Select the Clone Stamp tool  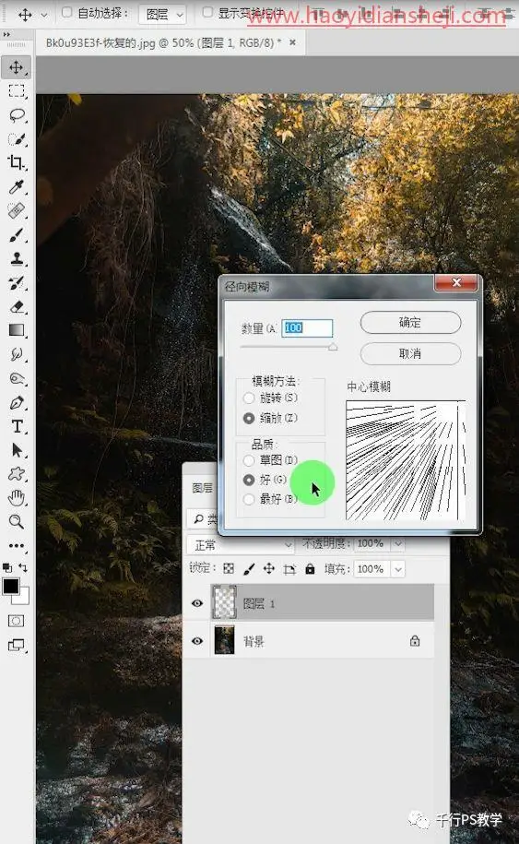click(x=17, y=258)
